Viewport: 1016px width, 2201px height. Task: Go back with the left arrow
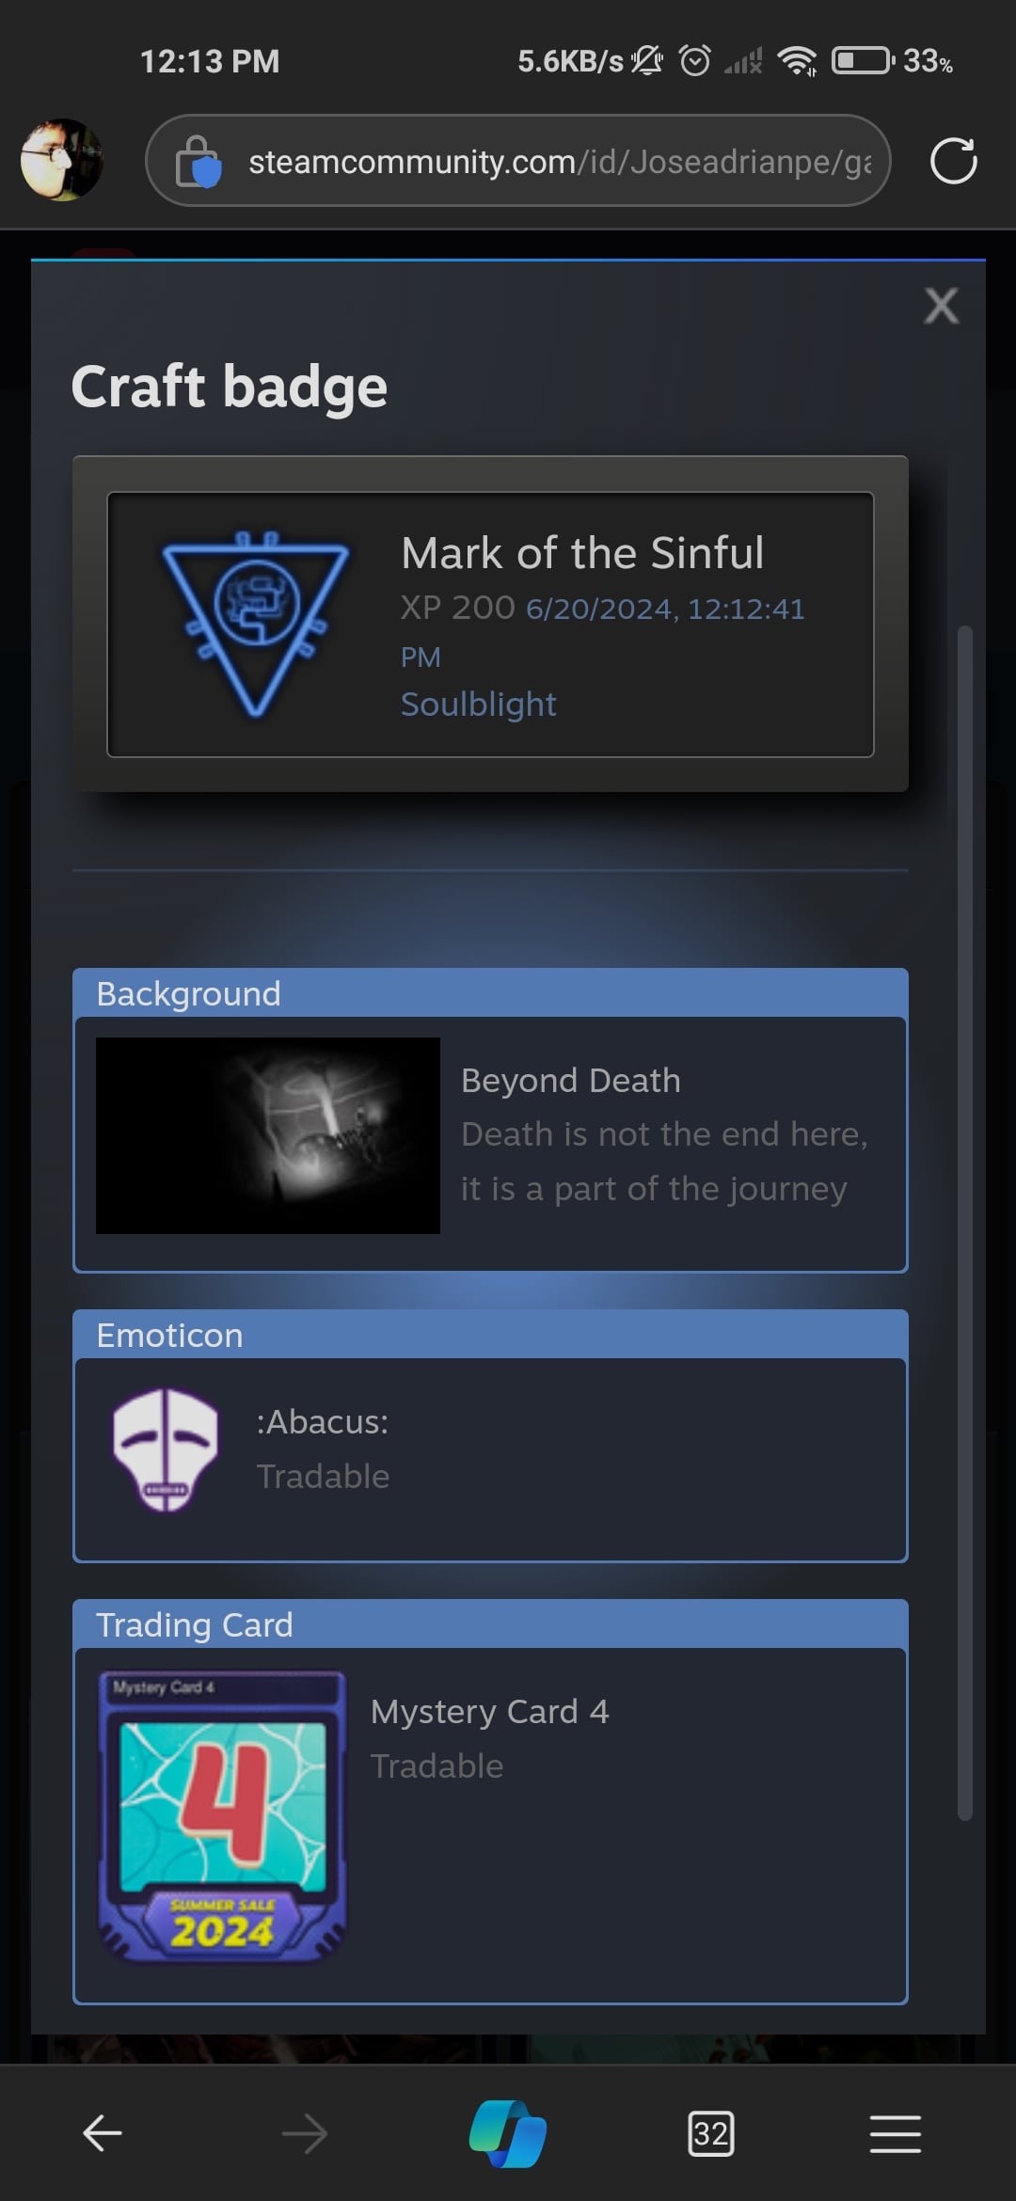coord(103,2133)
